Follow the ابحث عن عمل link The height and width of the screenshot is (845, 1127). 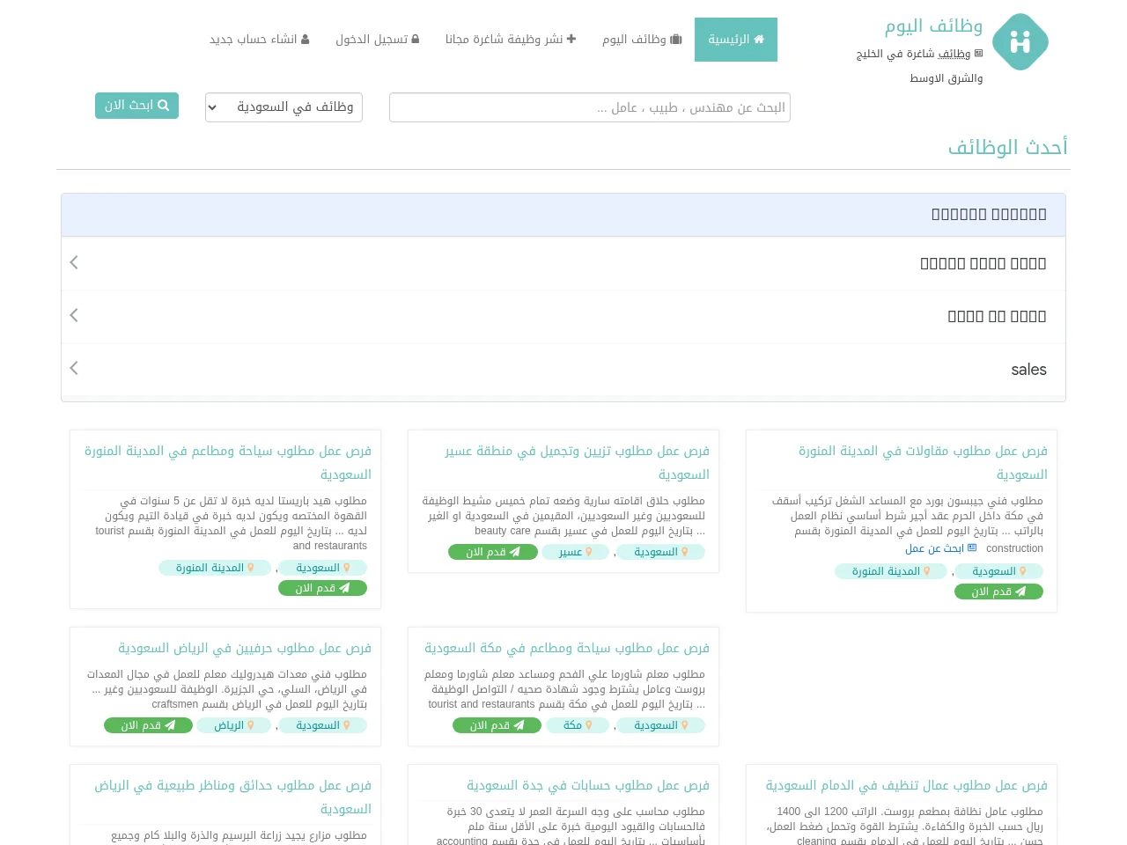tap(940, 548)
